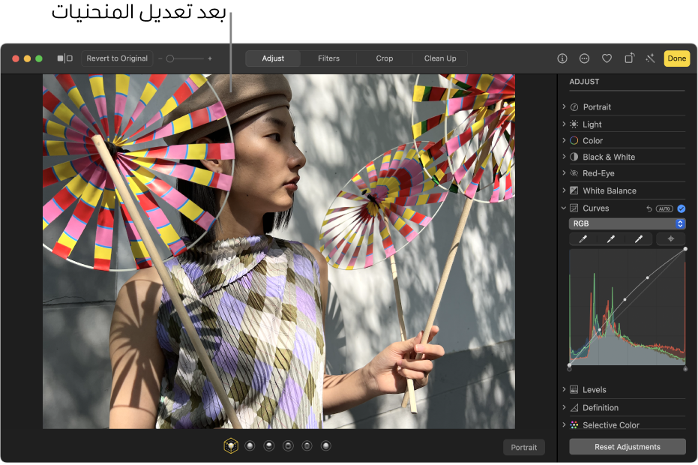Select the black point eyedropper in Curves
The width and height of the screenshot is (698, 465).
coord(583,238)
